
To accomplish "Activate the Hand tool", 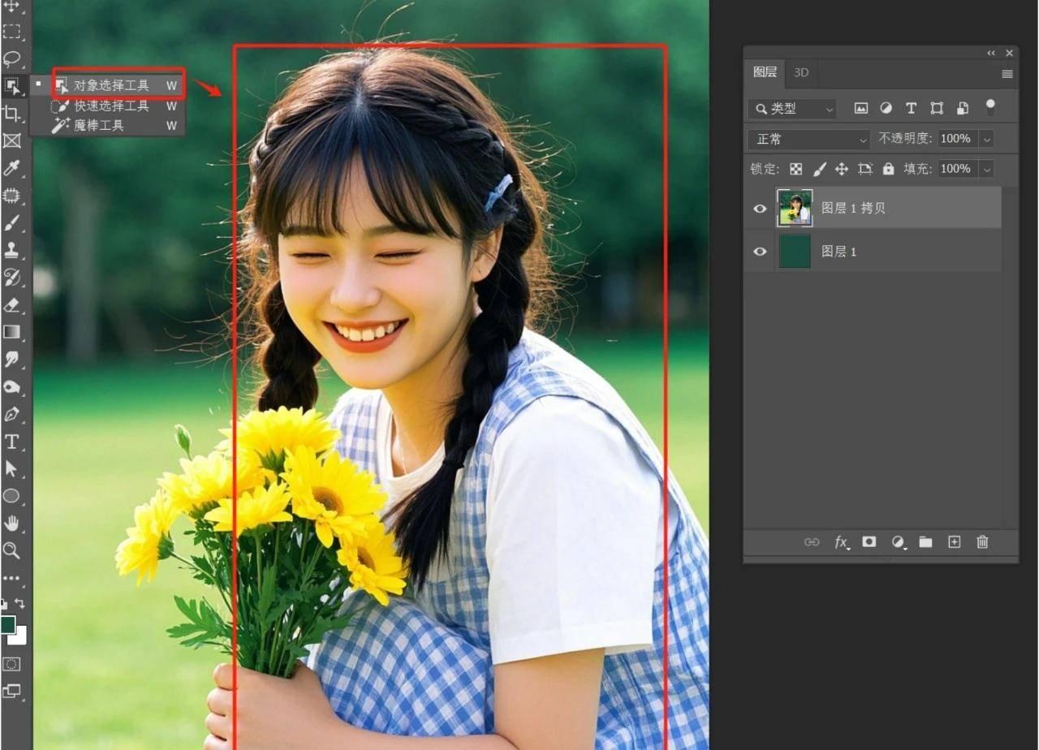I will pos(11,523).
